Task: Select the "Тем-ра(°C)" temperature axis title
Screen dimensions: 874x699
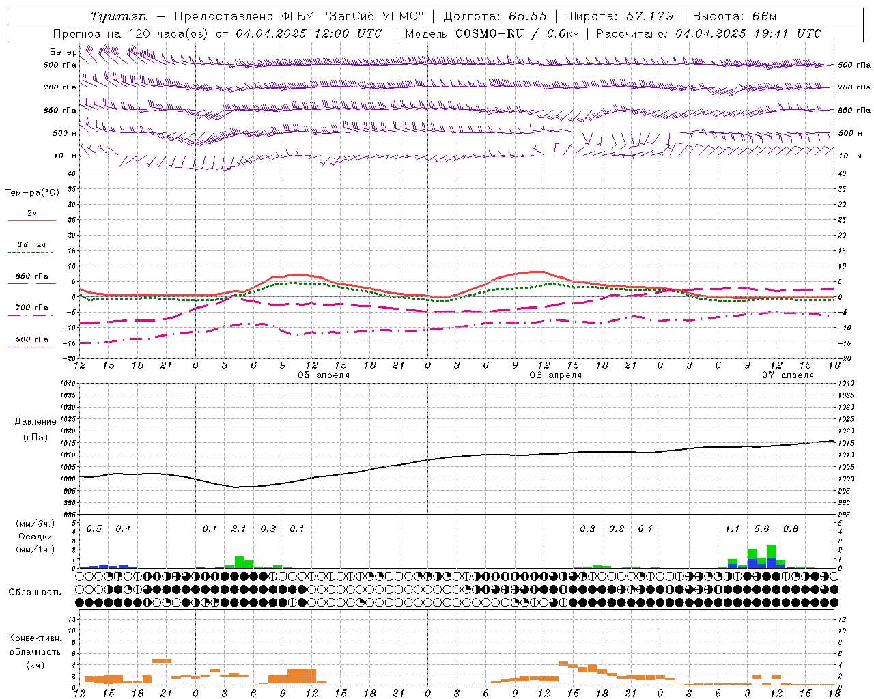Action: [x=32, y=193]
